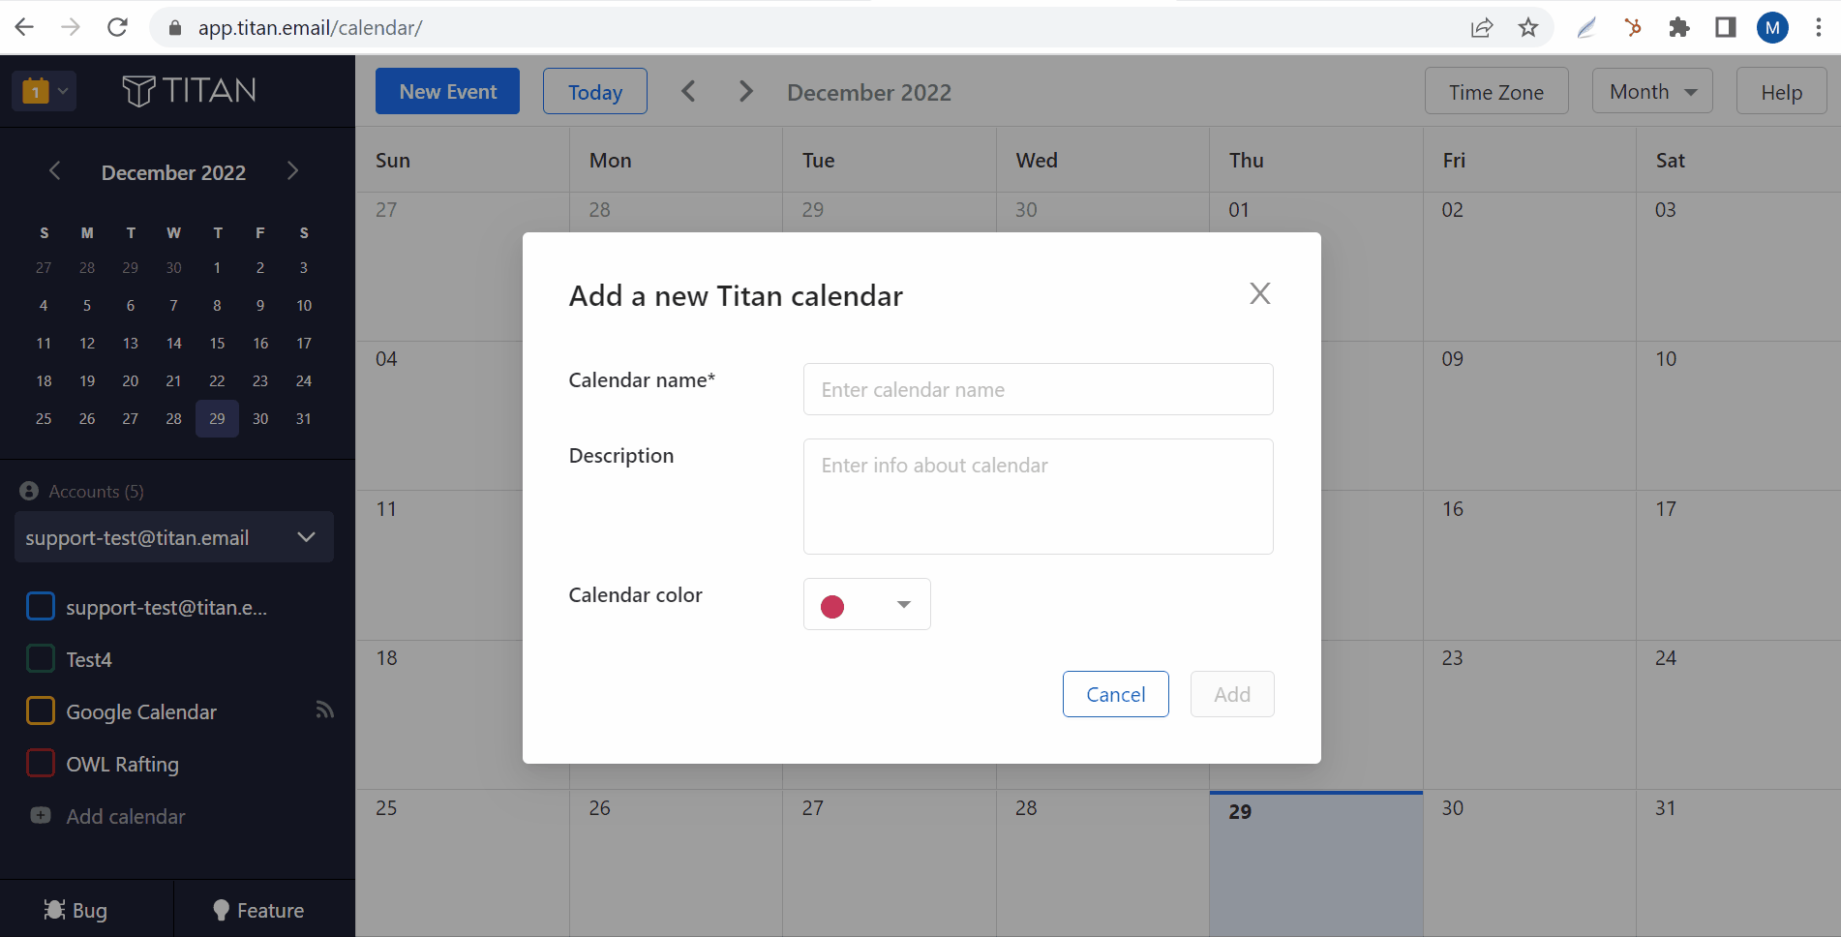Image resolution: width=1841 pixels, height=937 pixels.
Task: Click the Calendar name input field
Action: pyautogui.click(x=1038, y=389)
